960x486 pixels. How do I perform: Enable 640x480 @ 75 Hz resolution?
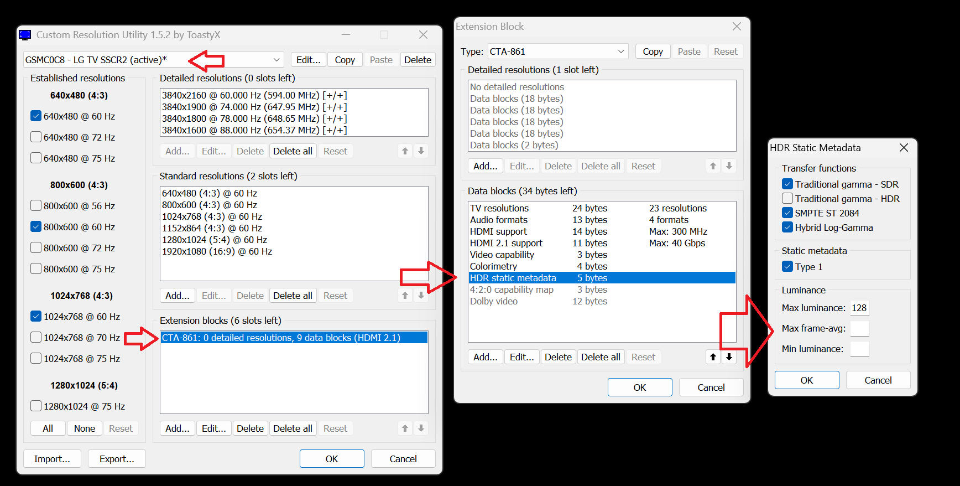click(x=36, y=158)
